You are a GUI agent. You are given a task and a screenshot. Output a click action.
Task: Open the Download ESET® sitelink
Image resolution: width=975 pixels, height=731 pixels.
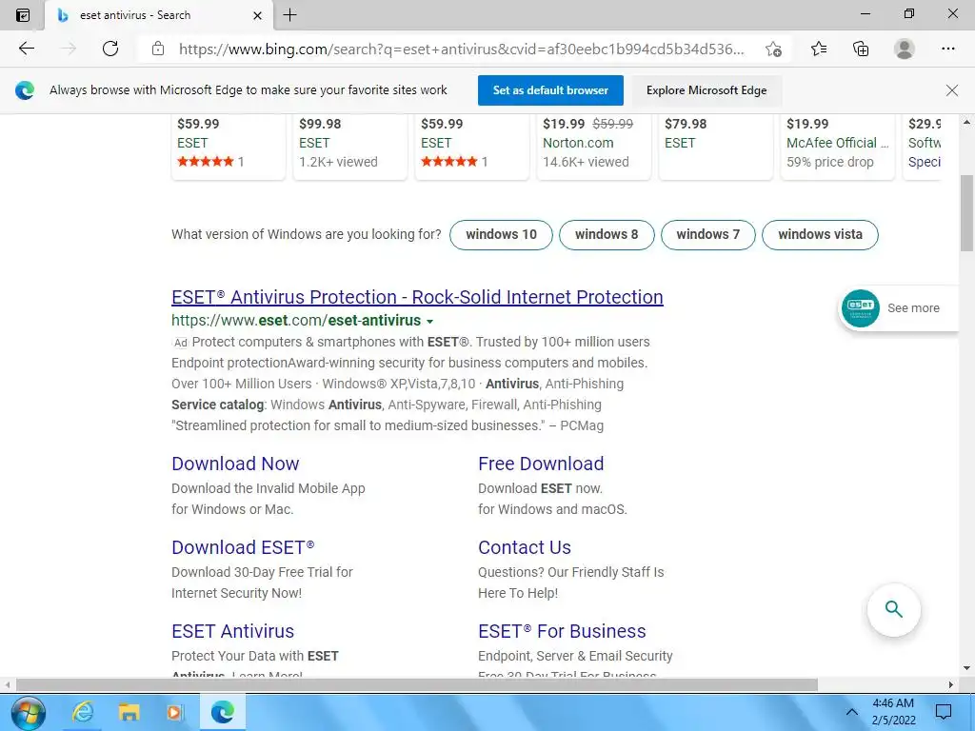pos(243,547)
